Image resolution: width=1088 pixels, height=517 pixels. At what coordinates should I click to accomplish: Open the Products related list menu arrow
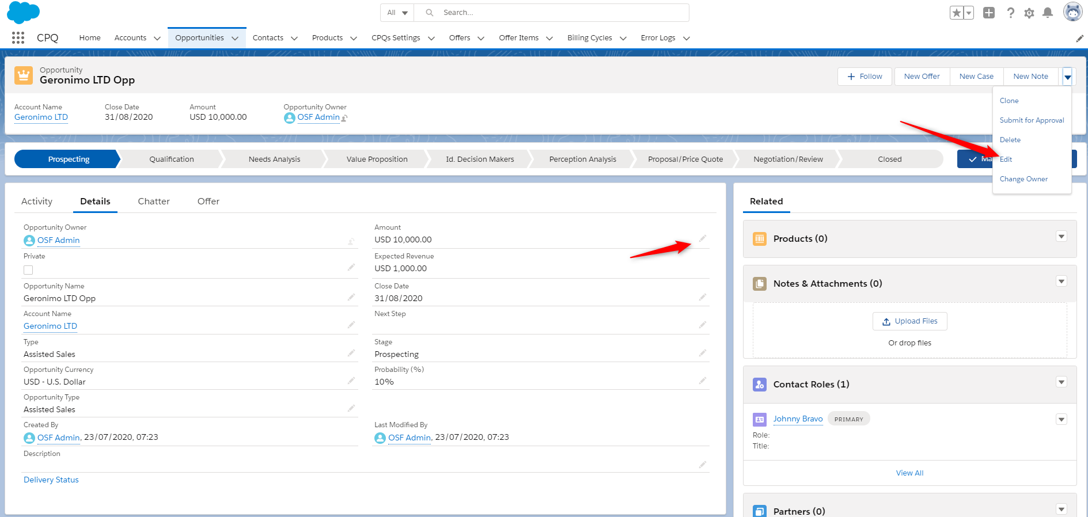[x=1062, y=237]
